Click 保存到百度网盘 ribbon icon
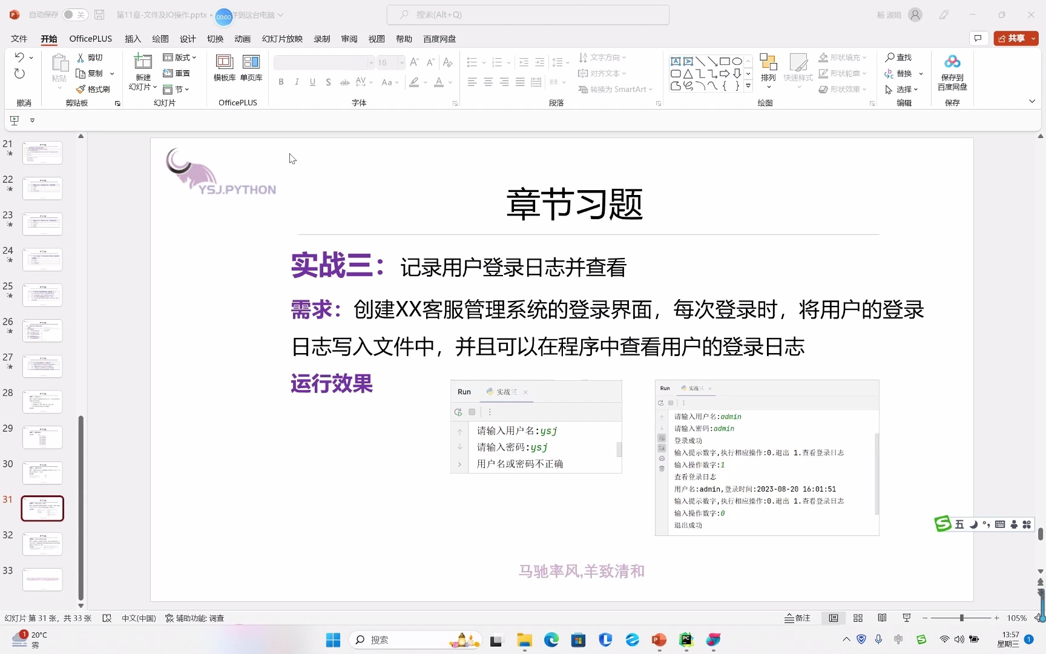Screen dimensions: 1046x654 click(x=952, y=73)
